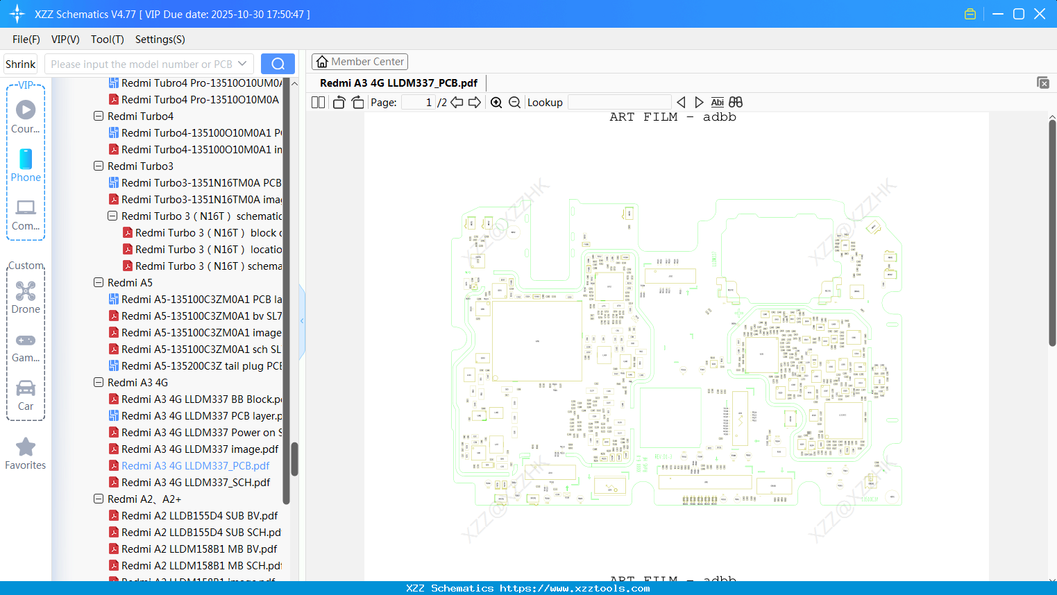This screenshot has height=595, width=1057.
Task: Collapse the Redmi A3 4G group
Action: [x=98, y=382]
